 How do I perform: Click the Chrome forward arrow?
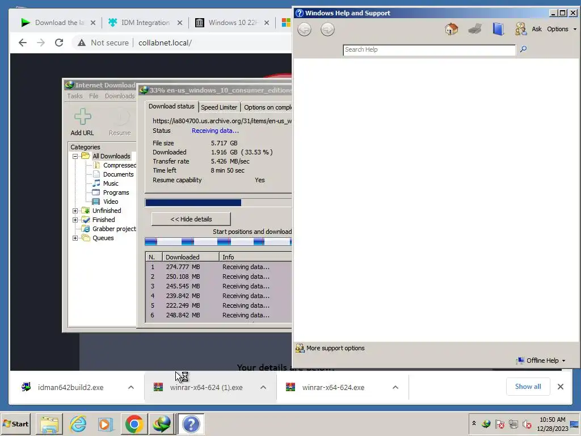click(41, 43)
